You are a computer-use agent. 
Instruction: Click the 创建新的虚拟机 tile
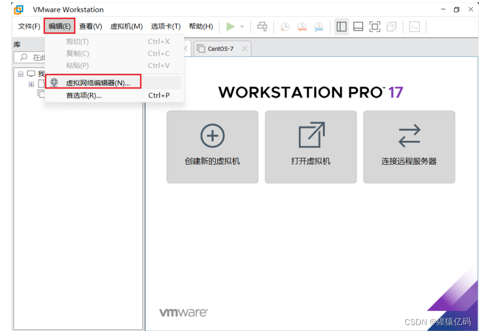coord(212,147)
